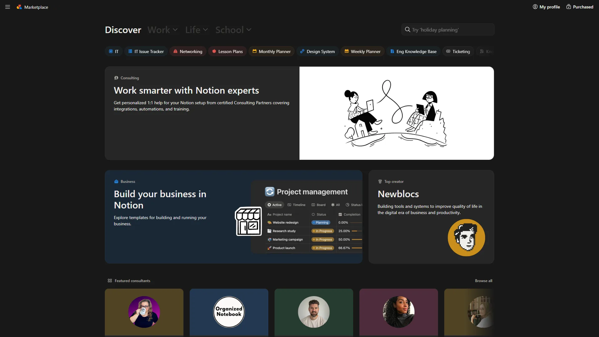The width and height of the screenshot is (599, 337).
Task: Expand the Work category dropdown
Action: click(163, 30)
